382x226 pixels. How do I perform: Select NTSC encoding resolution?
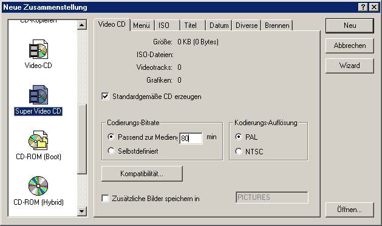pos(239,151)
